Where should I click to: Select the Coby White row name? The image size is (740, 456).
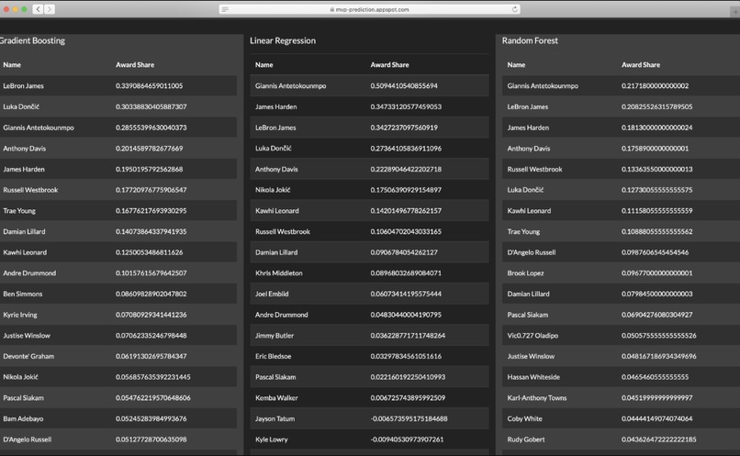pos(524,418)
